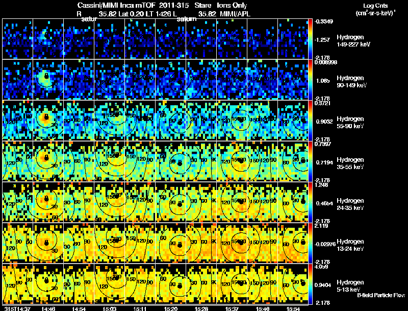This screenshot has width=408, height=311.
Task: Select the 15:11 panel in Hydrogen 24-35 keV row
Action: (140, 202)
